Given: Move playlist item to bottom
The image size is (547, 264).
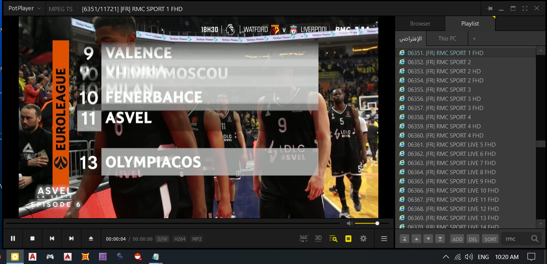Looking at the screenshot, I should tap(441, 239).
